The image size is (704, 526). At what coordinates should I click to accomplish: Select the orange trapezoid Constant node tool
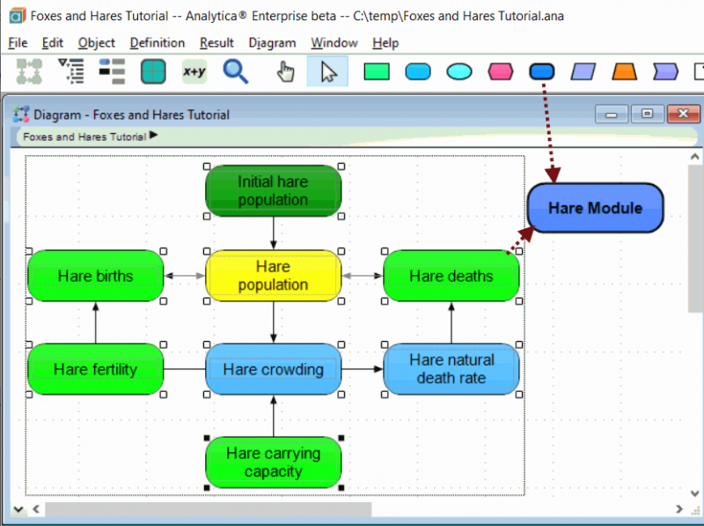(x=624, y=72)
